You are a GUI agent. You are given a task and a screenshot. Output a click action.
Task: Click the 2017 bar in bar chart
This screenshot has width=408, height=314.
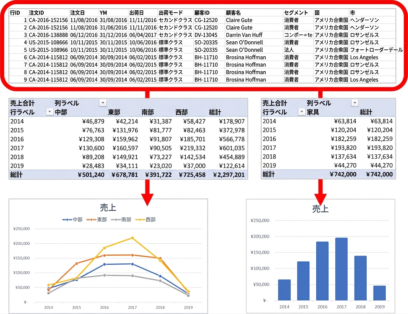pyautogui.click(x=341, y=269)
